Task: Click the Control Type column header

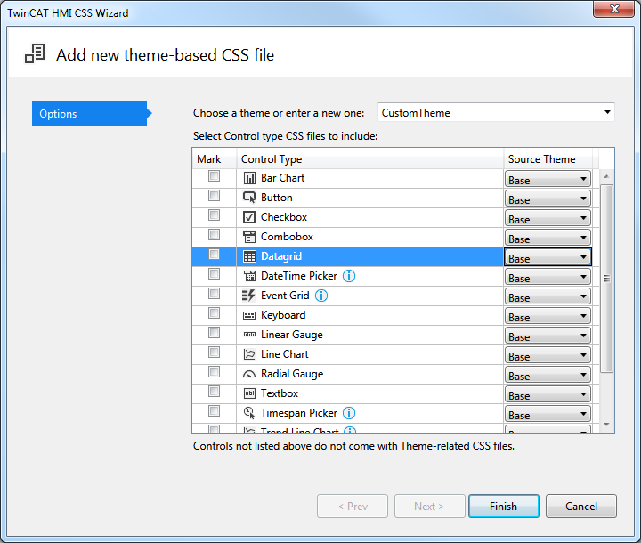Action: point(370,158)
